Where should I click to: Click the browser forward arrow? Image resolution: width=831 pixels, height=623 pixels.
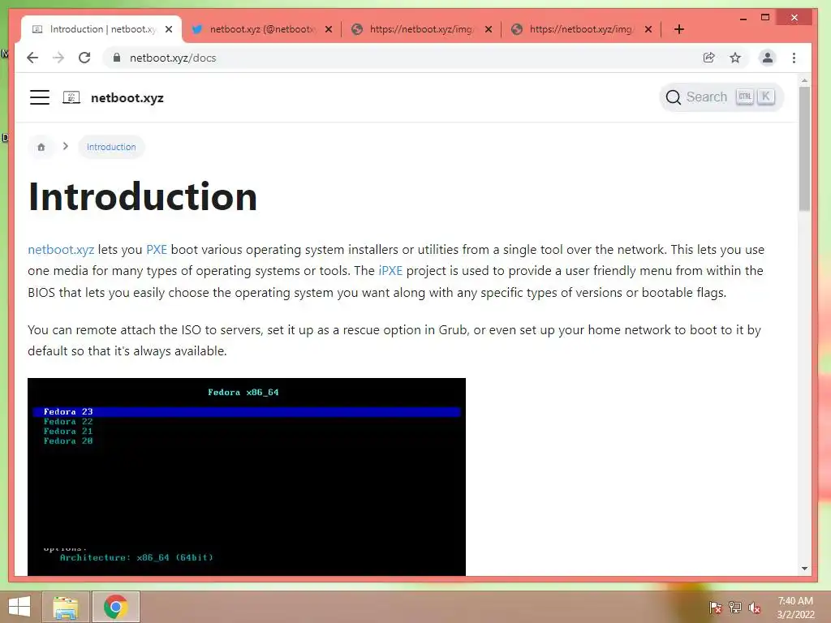pos(58,58)
